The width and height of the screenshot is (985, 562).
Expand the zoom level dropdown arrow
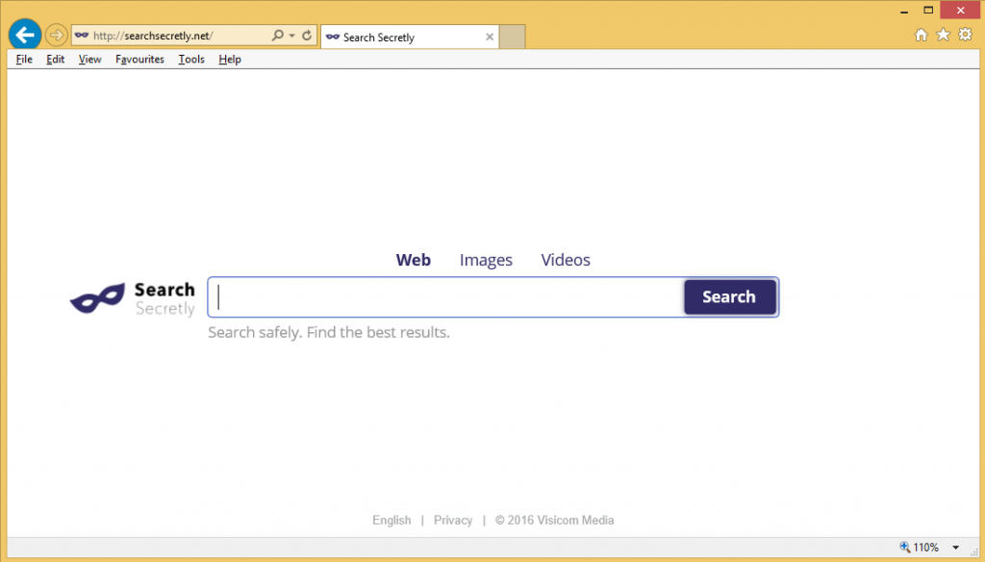click(x=955, y=548)
